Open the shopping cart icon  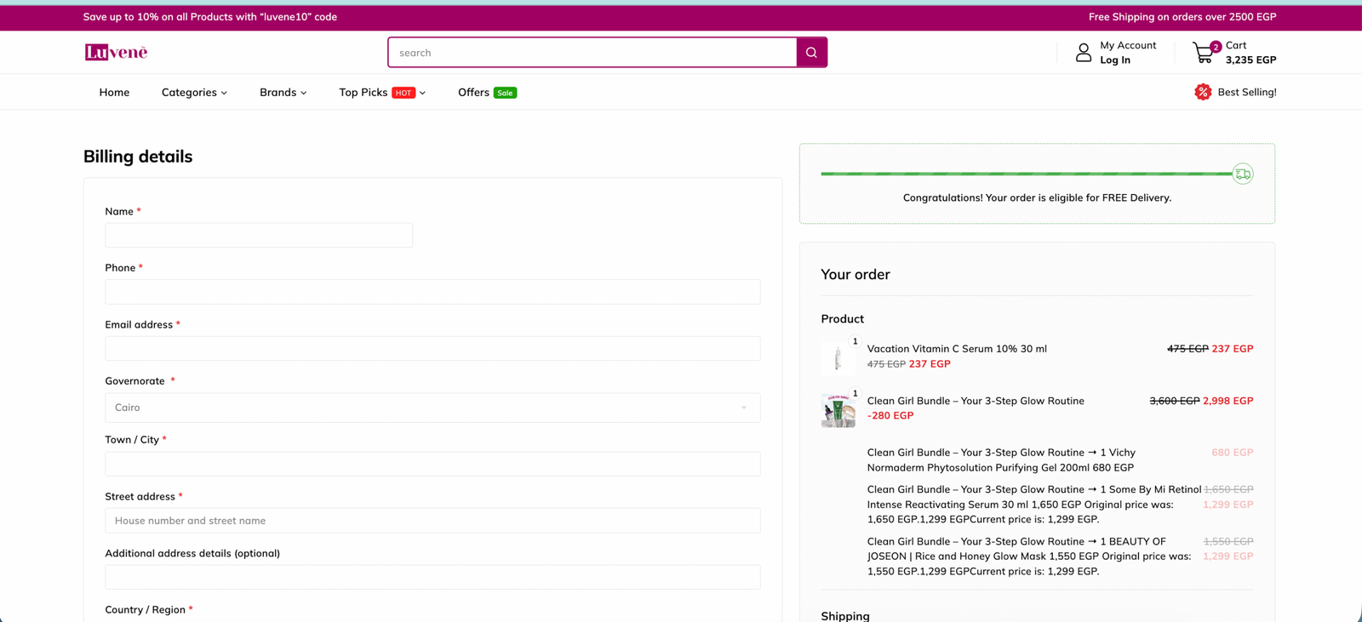pos(1203,53)
